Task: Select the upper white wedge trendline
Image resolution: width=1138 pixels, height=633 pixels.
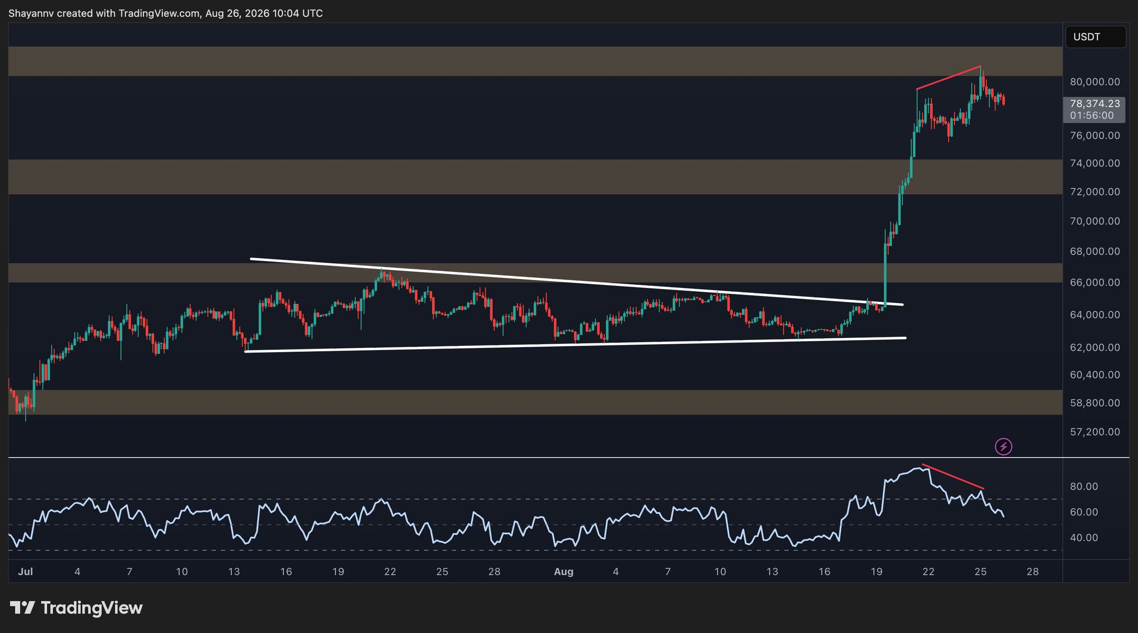Action: pyautogui.click(x=577, y=282)
